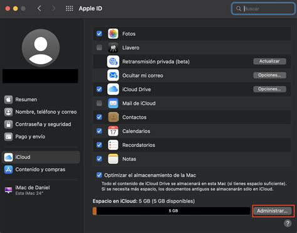This screenshot has height=233, width=297.
Task: Click the Espacio en iCloud label
Action: (143, 201)
